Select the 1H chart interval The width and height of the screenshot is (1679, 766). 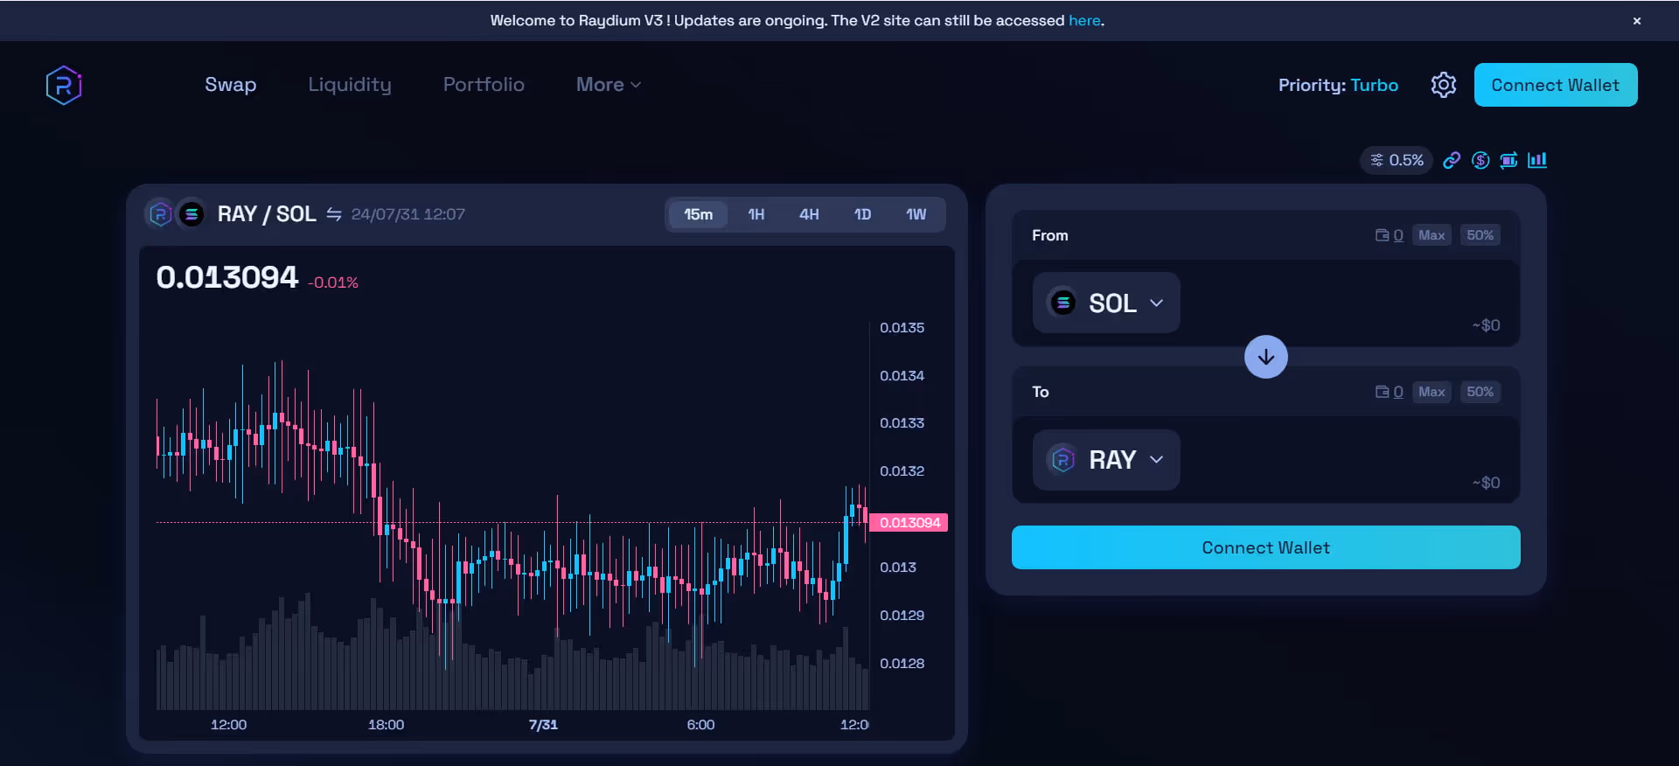click(x=756, y=214)
